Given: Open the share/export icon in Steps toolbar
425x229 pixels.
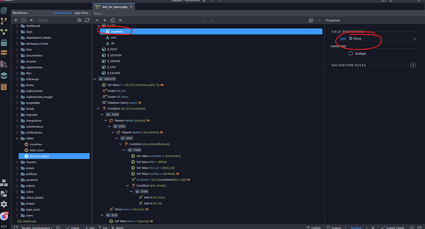Looking at the screenshot, I should point(311,20).
